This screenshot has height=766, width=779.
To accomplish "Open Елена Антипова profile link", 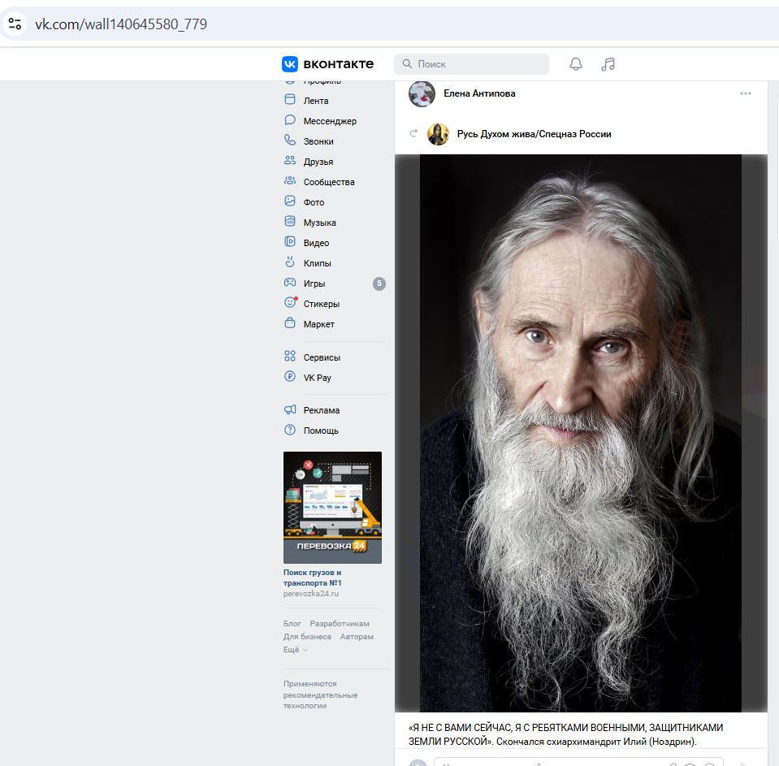I will pyautogui.click(x=479, y=93).
